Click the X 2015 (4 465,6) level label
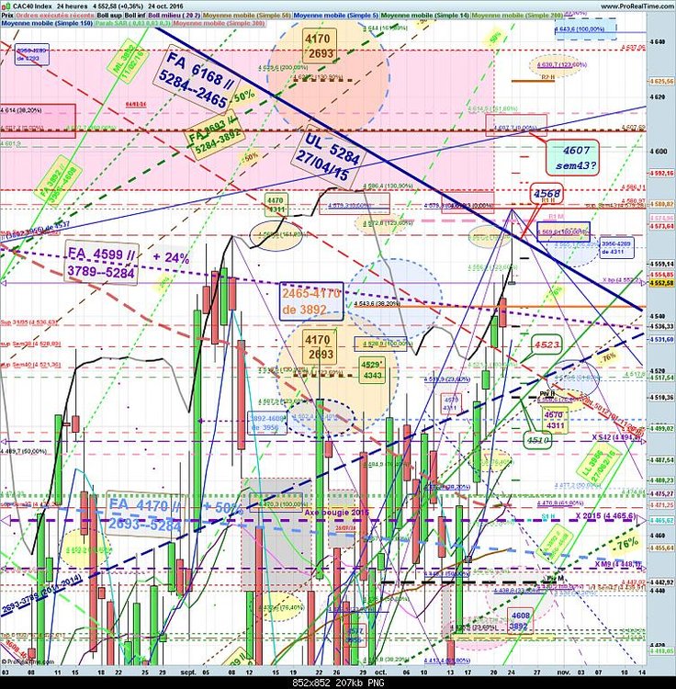This screenshot has width=676, height=689. coord(605,515)
